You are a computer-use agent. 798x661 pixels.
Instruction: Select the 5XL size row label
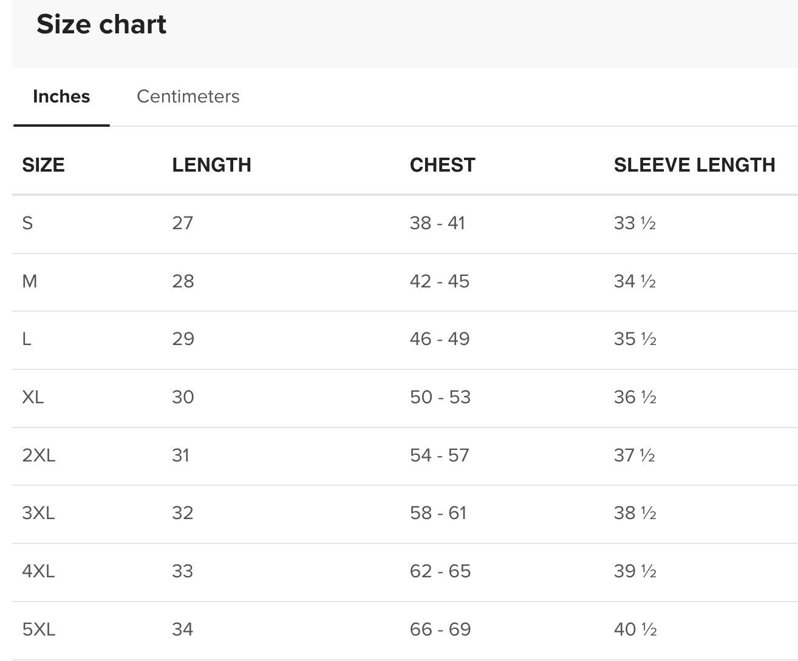coord(38,629)
